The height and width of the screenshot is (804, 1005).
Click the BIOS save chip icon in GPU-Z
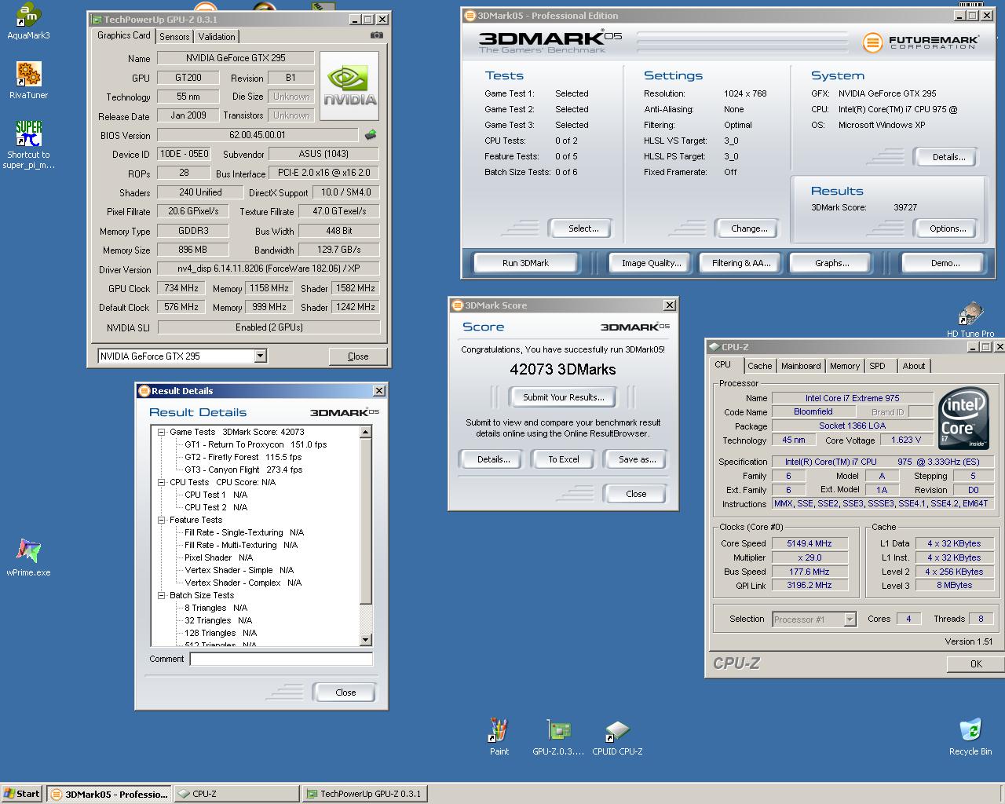(x=371, y=135)
